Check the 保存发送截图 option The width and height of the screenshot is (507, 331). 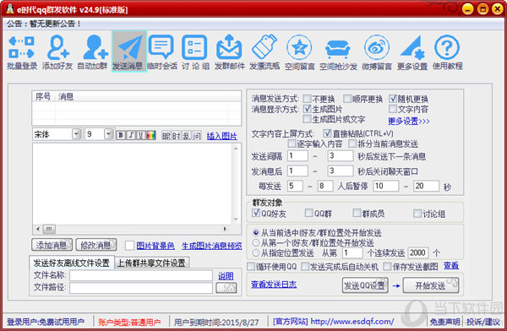[x=387, y=266]
